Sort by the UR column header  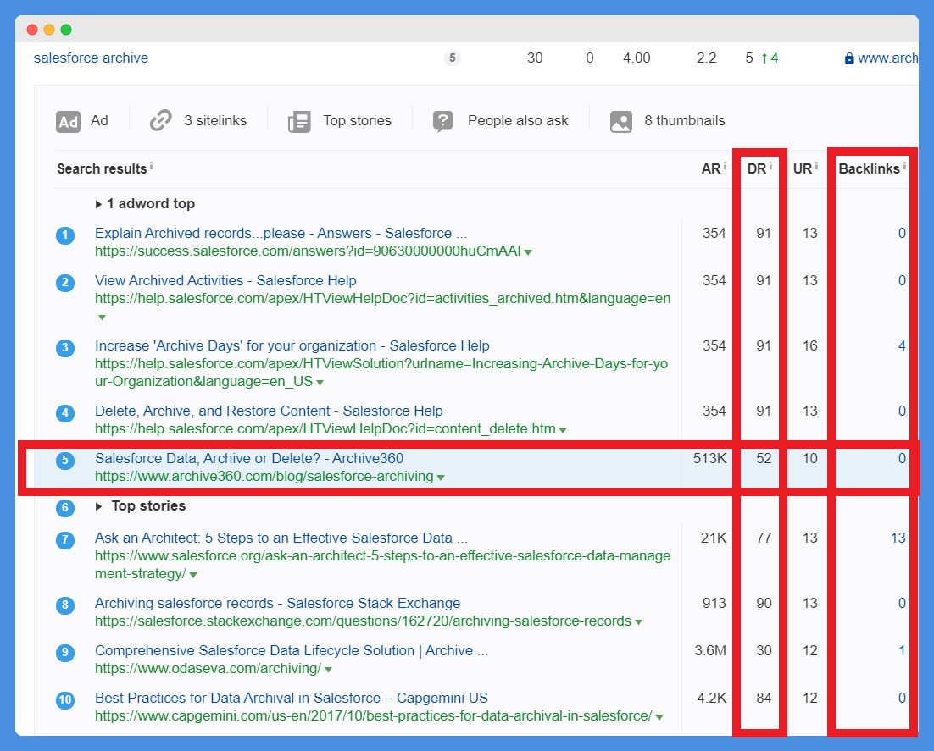click(x=803, y=169)
